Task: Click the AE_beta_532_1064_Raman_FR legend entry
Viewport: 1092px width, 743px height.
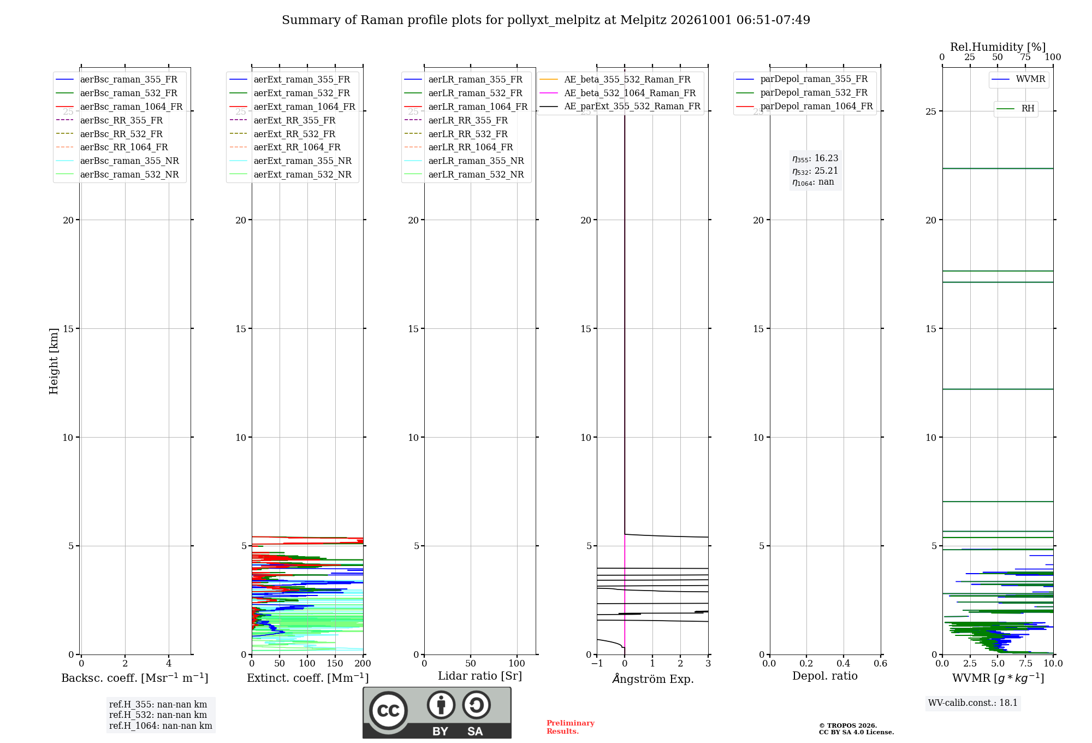Action: 618,93
